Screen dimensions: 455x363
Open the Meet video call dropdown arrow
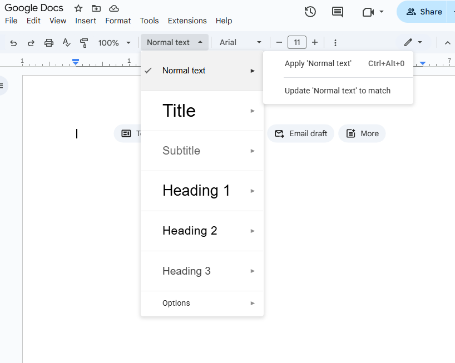380,12
